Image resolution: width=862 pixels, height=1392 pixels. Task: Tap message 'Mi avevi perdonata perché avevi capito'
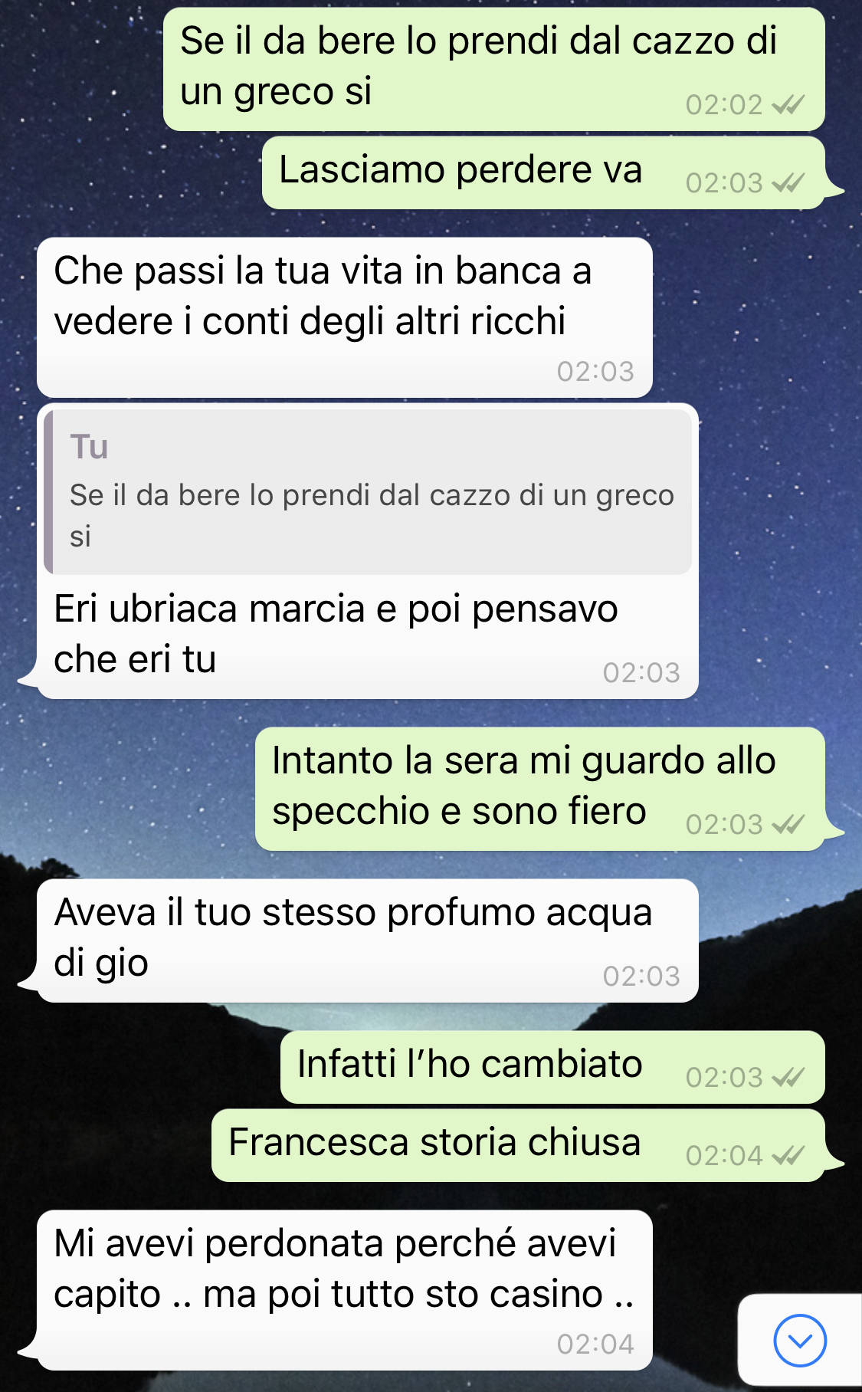pos(345,1290)
